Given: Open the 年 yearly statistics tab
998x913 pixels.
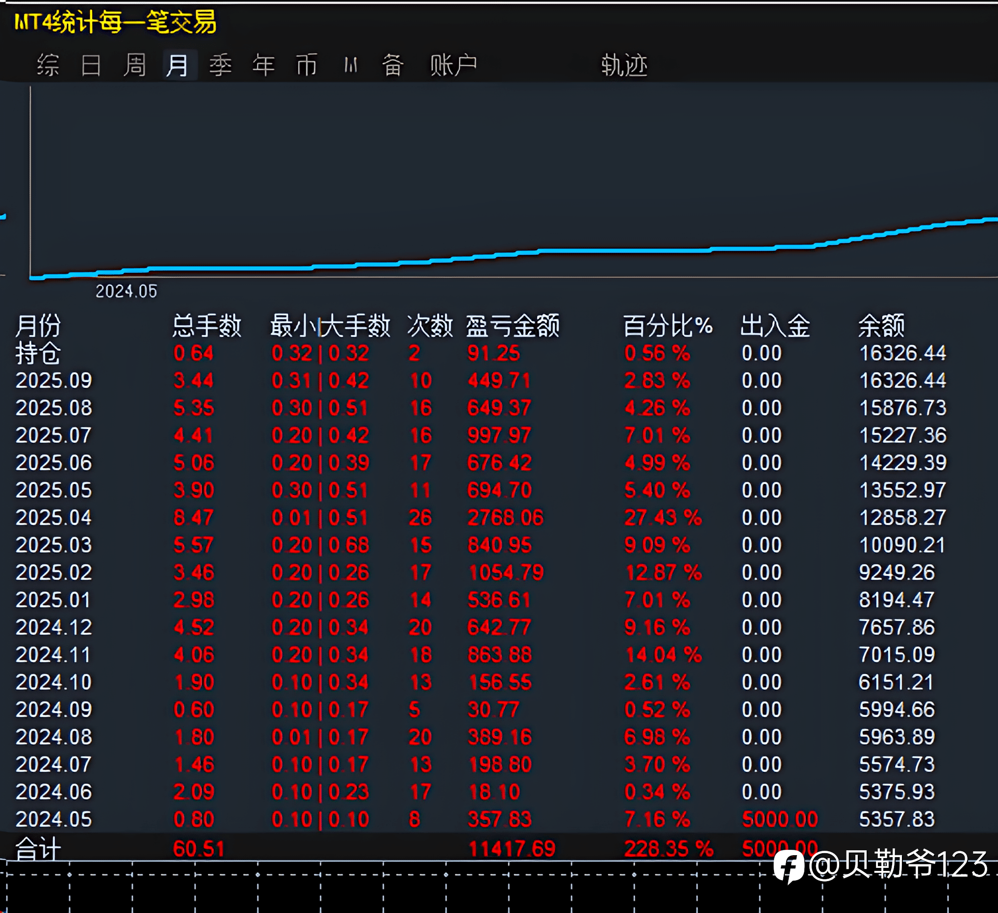Looking at the screenshot, I should [x=263, y=65].
